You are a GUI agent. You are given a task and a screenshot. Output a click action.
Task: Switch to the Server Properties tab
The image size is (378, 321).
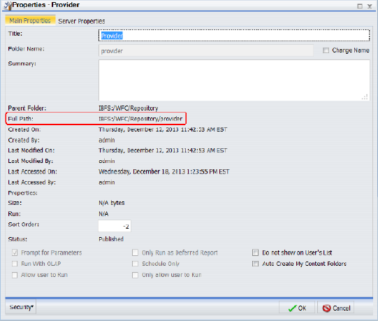(x=82, y=21)
